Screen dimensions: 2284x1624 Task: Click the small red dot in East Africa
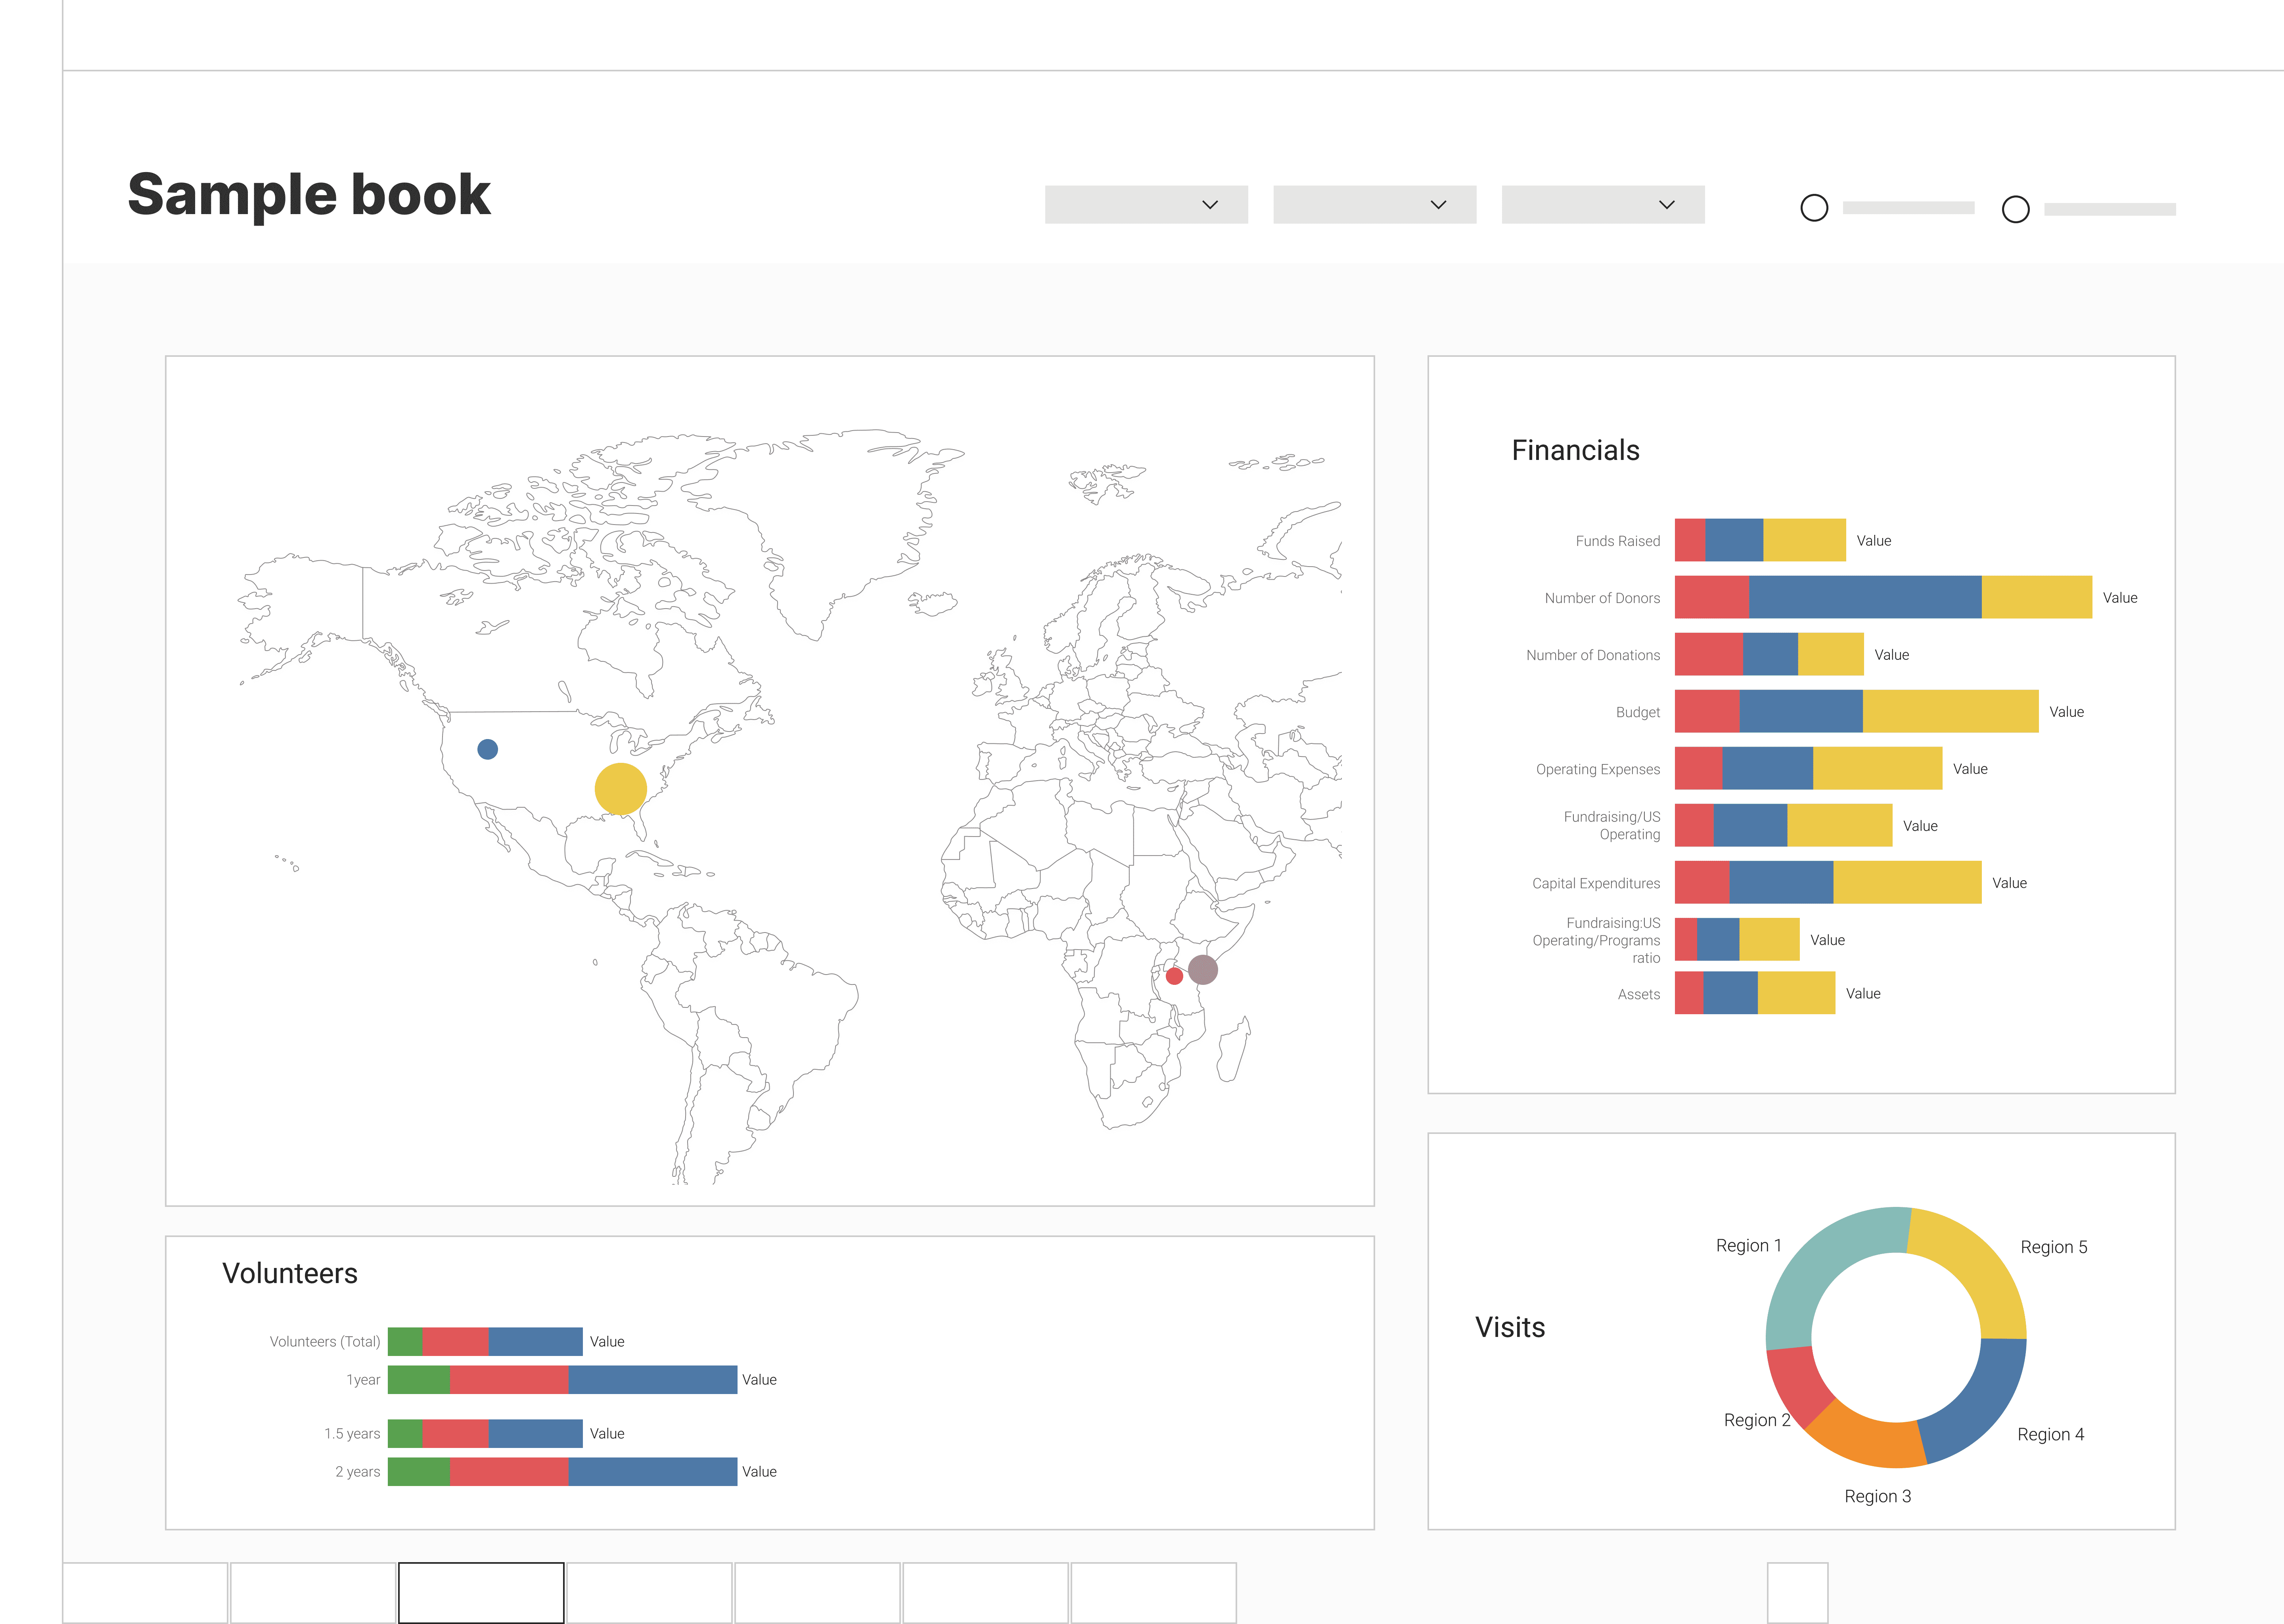[1174, 976]
